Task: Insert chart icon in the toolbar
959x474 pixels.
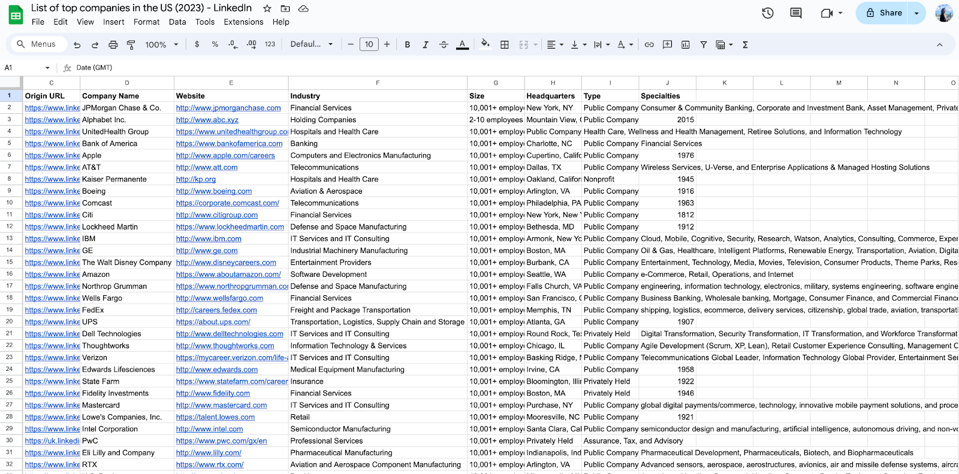Action: pos(685,44)
